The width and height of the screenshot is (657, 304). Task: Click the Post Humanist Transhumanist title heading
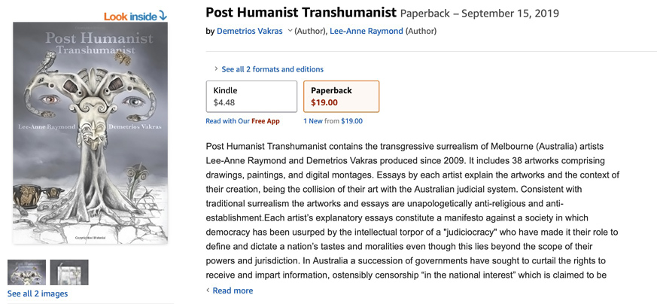pyautogui.click(x=301, y=13)
